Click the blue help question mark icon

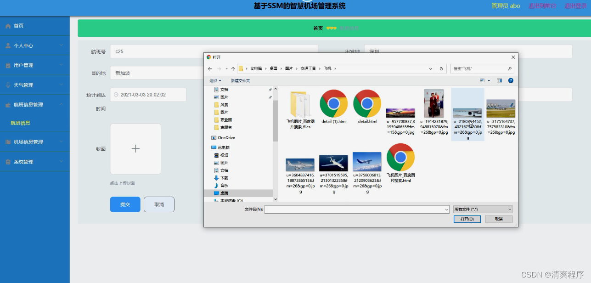pos(511,80)
